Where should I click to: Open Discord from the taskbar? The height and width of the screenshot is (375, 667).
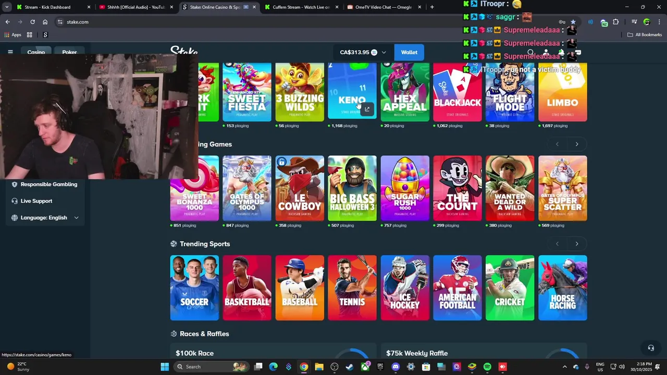(396, 367)
